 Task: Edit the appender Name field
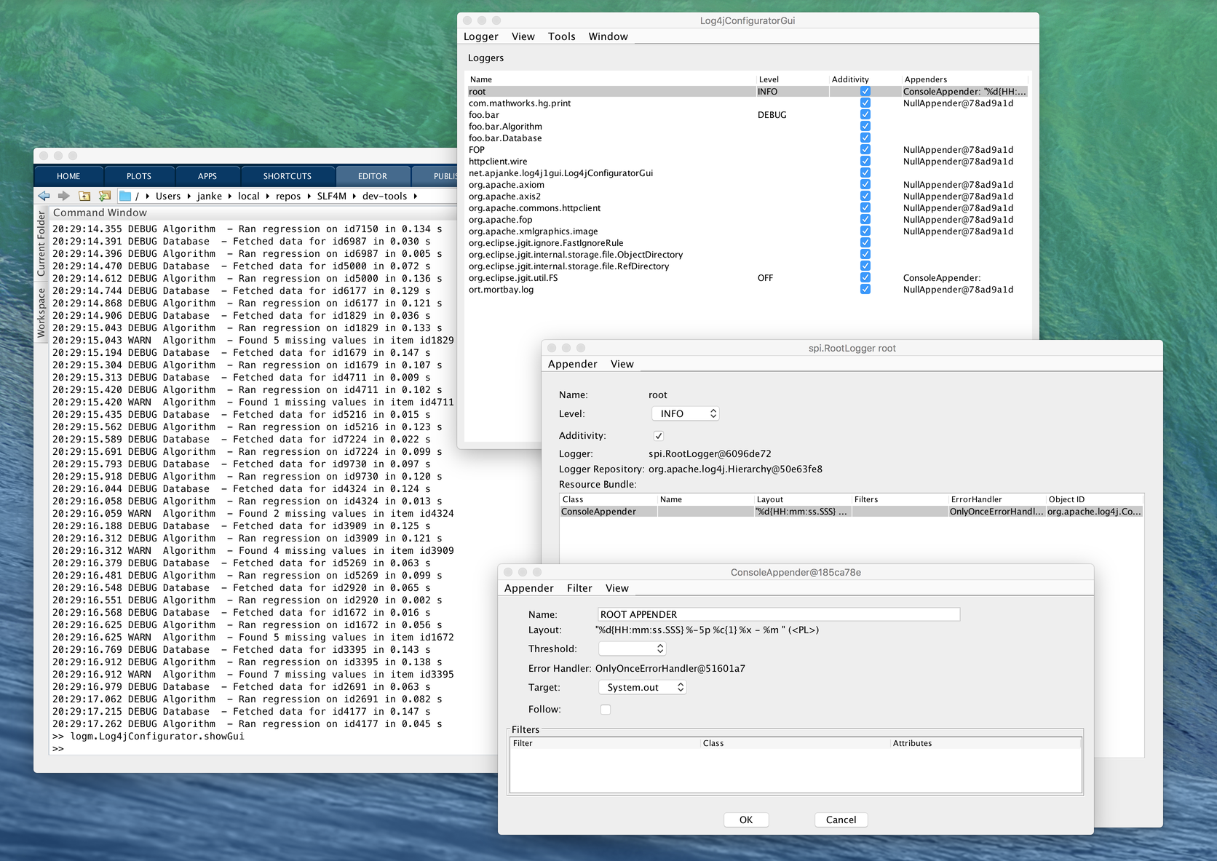point(779,614)
